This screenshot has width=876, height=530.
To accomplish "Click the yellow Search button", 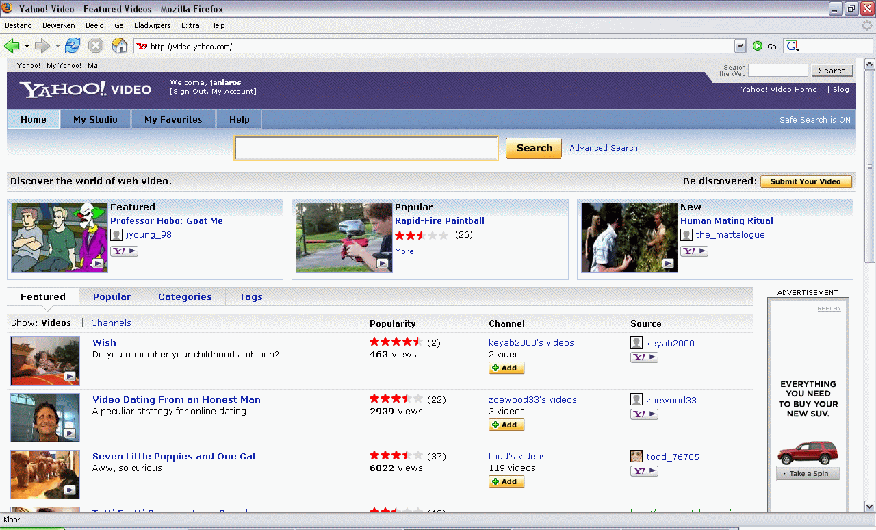I will 534,148.
